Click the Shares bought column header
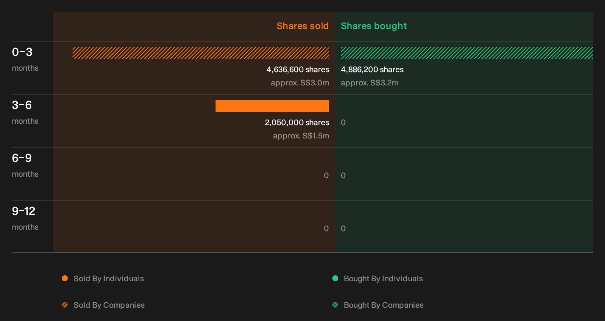 pyautogui.click(x=374, y=26)
